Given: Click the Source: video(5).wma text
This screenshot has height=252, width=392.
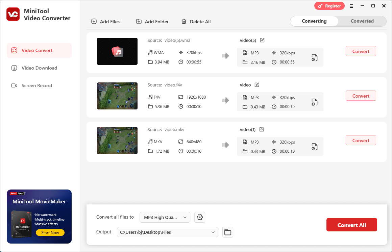Looking at the screenshot, I should (x=169, y=40).
